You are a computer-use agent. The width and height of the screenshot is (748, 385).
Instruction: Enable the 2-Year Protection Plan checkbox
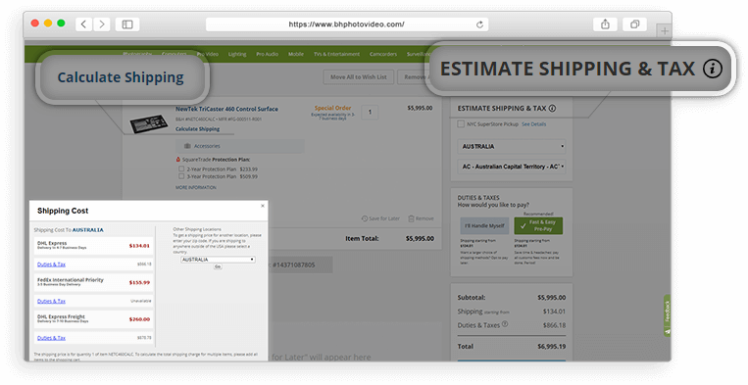pos(181,169)
